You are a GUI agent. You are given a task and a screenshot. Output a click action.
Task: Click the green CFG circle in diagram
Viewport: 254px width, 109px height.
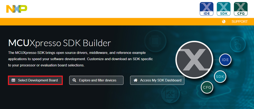pos(207,87)
